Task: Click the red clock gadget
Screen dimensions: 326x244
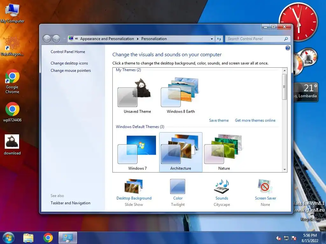Action: click(x=298, y=22)
